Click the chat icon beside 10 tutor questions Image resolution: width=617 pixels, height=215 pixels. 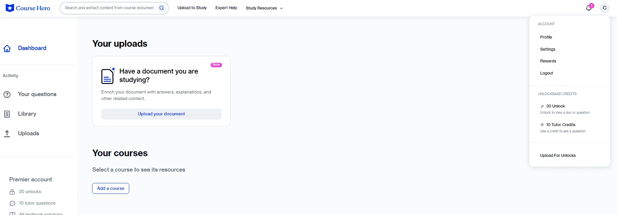coord(12,203)
